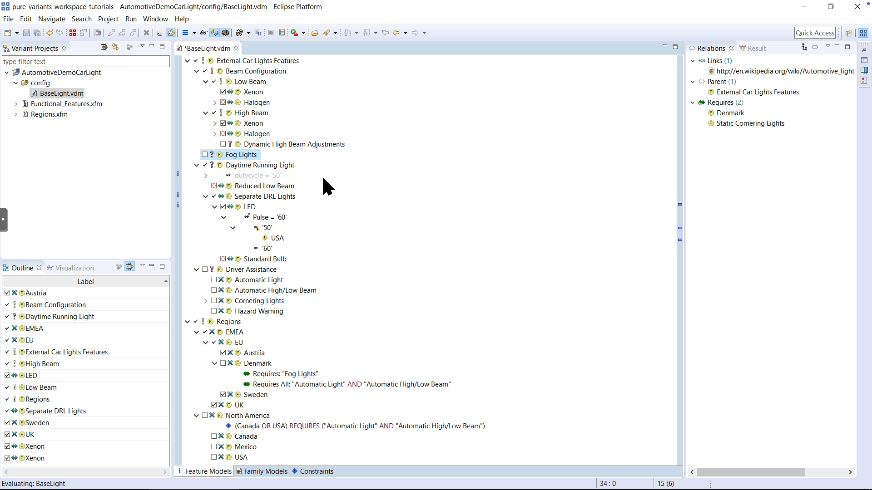Click the tree layout icon in Relations view

tap(804, 47)
